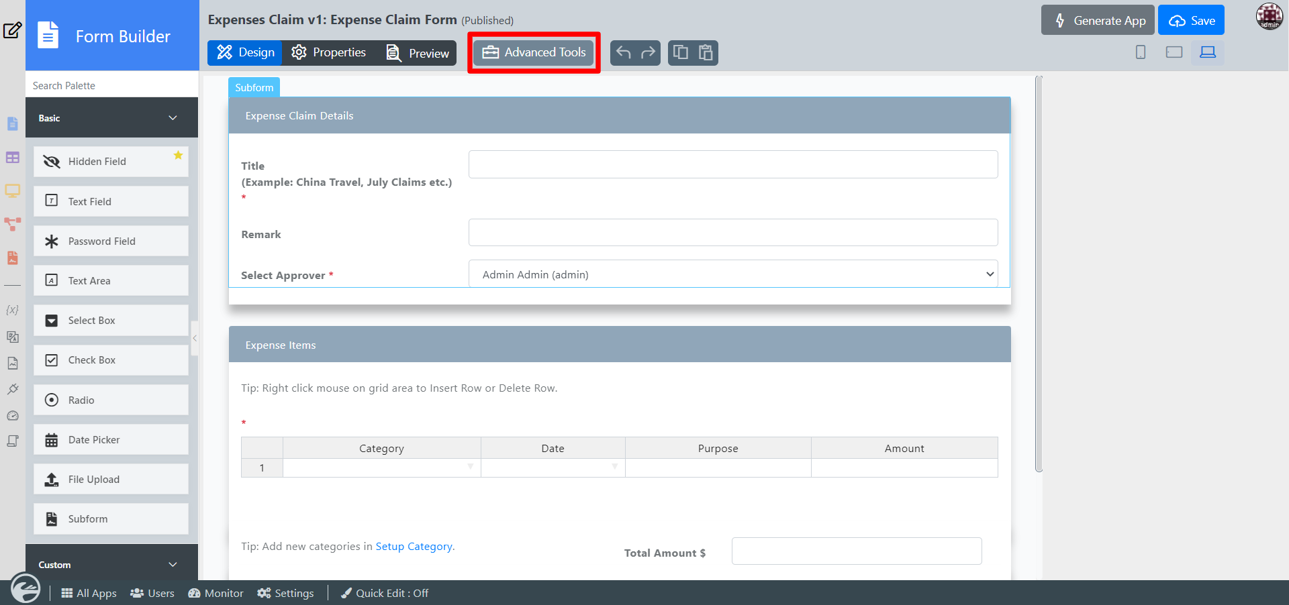Click the Purpose column header in grid
1289x605 pixels.
pyautogui.click(x=718, y=448)
